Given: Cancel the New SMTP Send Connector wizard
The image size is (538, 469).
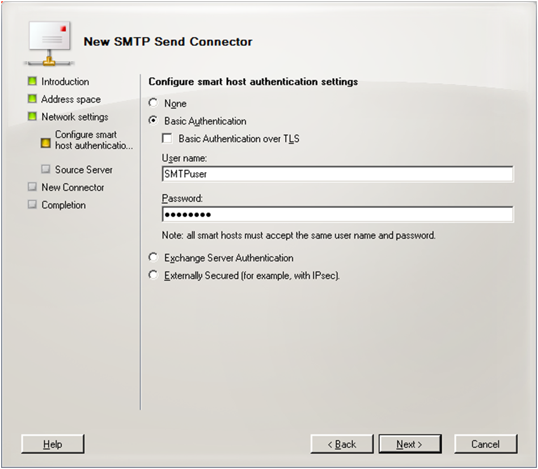Looking at the screenshot, I should coord(485,444).
